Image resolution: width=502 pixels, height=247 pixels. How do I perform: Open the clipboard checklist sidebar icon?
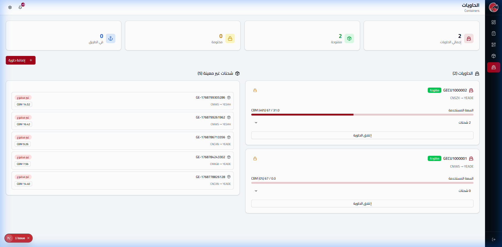pos(493,33)
